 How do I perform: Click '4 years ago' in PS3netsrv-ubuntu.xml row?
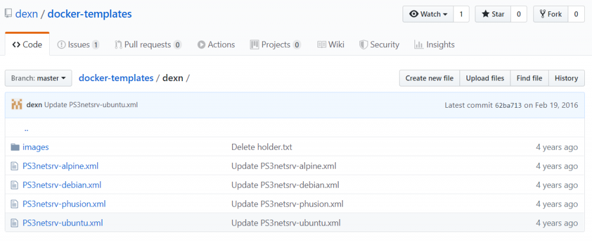coord(557,223)
